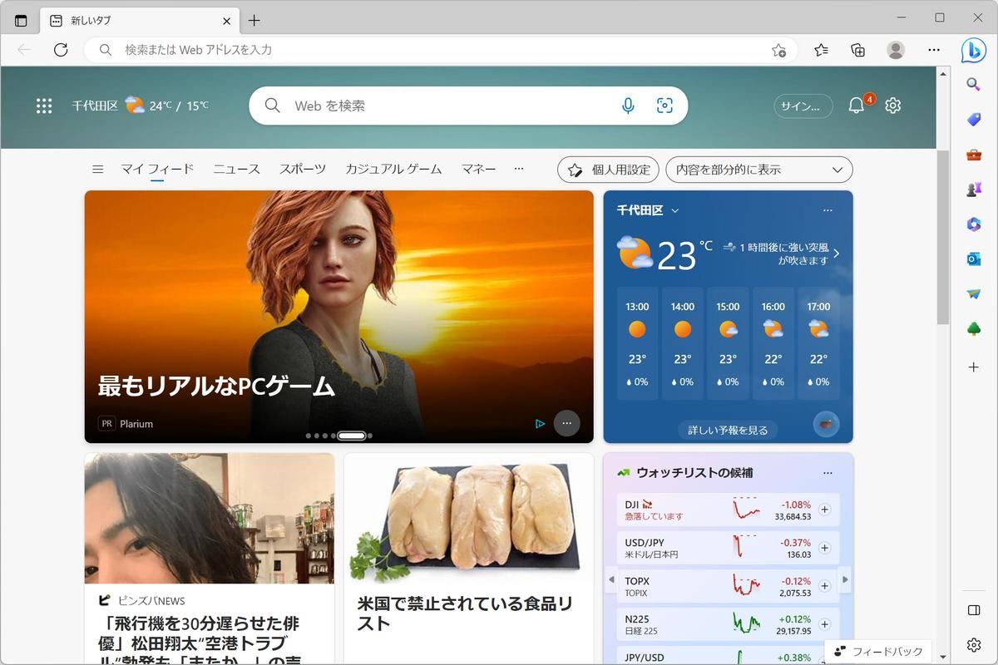Focus the browser address bar
Image resolution: width=998 pixels, height=665 pixels.
point(441,50)
